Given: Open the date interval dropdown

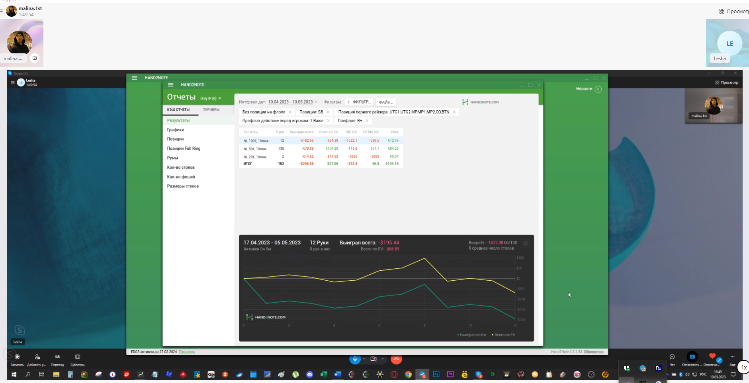Looking at the screenshot, I should pos(293,102).
